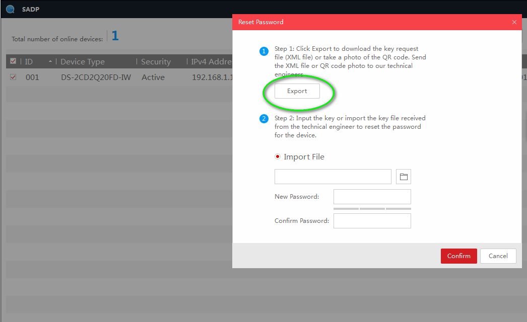Toggle the select-all checkbox in table header
This screenshot has height=322, width=527.
point(14,61)
